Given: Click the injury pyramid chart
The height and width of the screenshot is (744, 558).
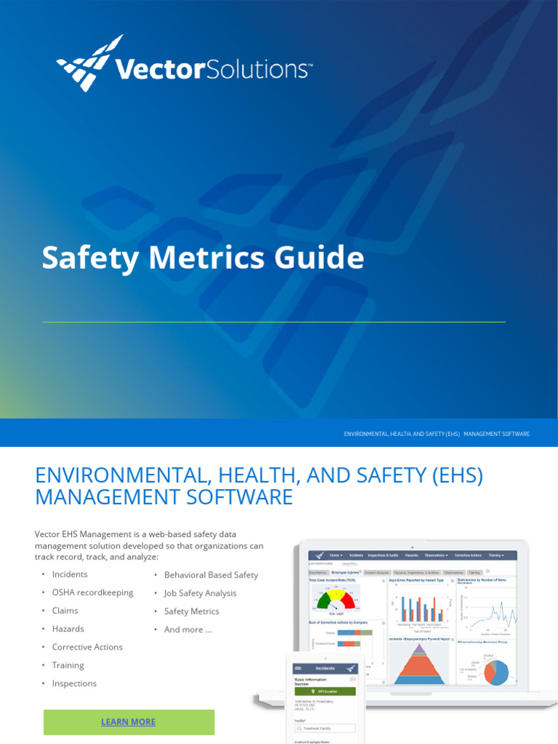Looking at the screenshot, I should (419, 664).
